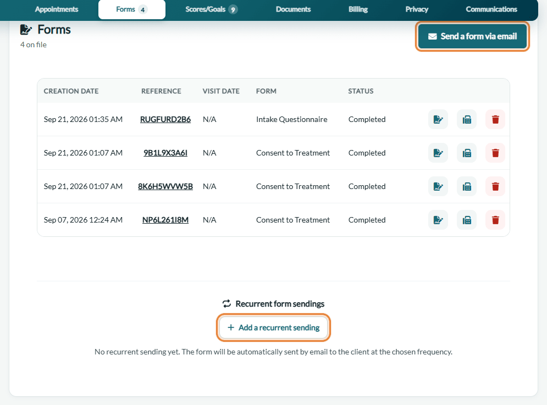Open reference link NP6L261I8M
The image size is (547, 405).
(x=165, y=220)
